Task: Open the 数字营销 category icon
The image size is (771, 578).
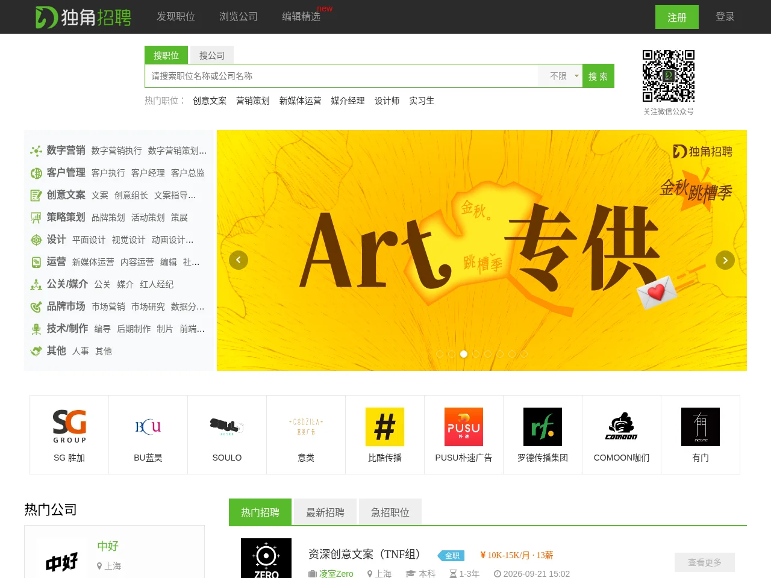Action: [36, 151]
